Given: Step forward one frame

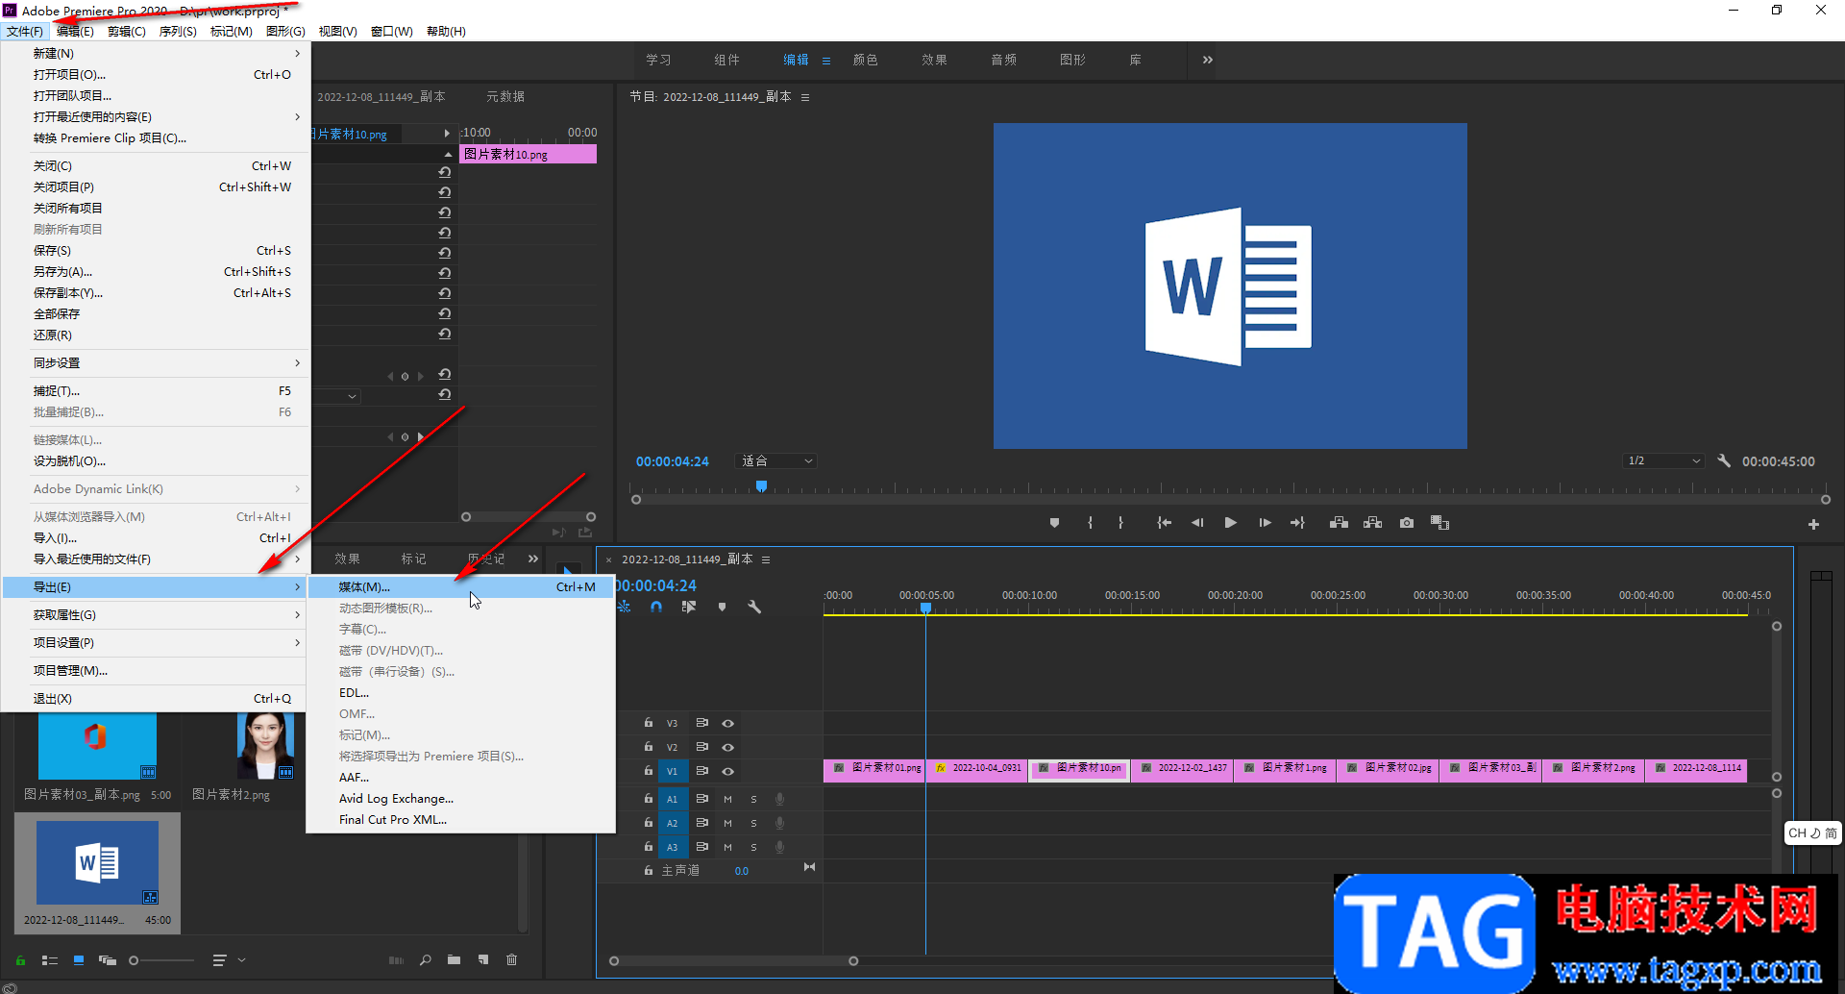Looking at the screenshot, I should (1265, 523).
